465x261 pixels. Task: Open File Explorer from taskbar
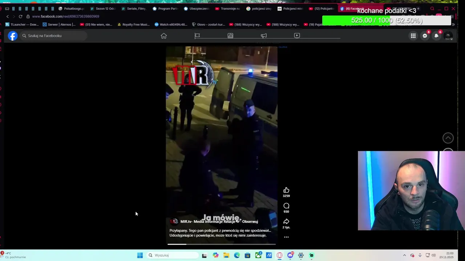226,255
